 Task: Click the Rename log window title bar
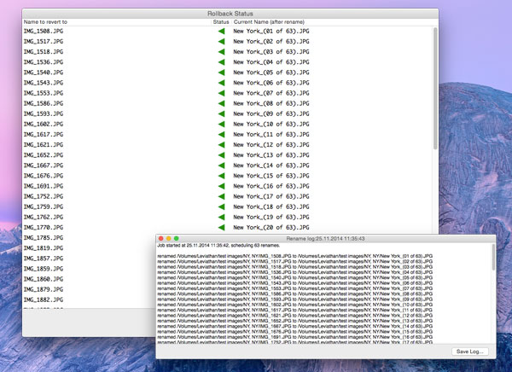(x=326, y=238)
